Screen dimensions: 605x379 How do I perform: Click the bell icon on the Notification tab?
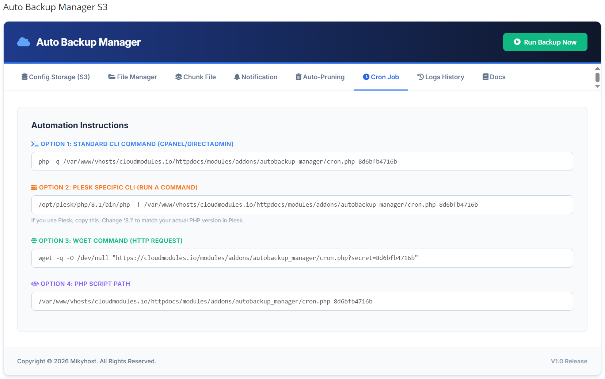[x=237, y=77]
